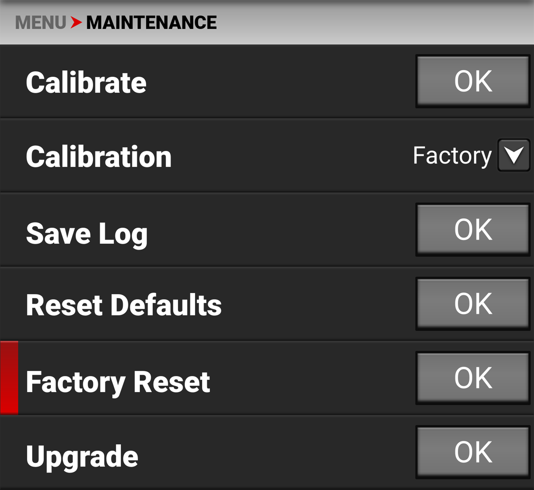
Task: Click the Calibration row label
Action: [98, 157]
